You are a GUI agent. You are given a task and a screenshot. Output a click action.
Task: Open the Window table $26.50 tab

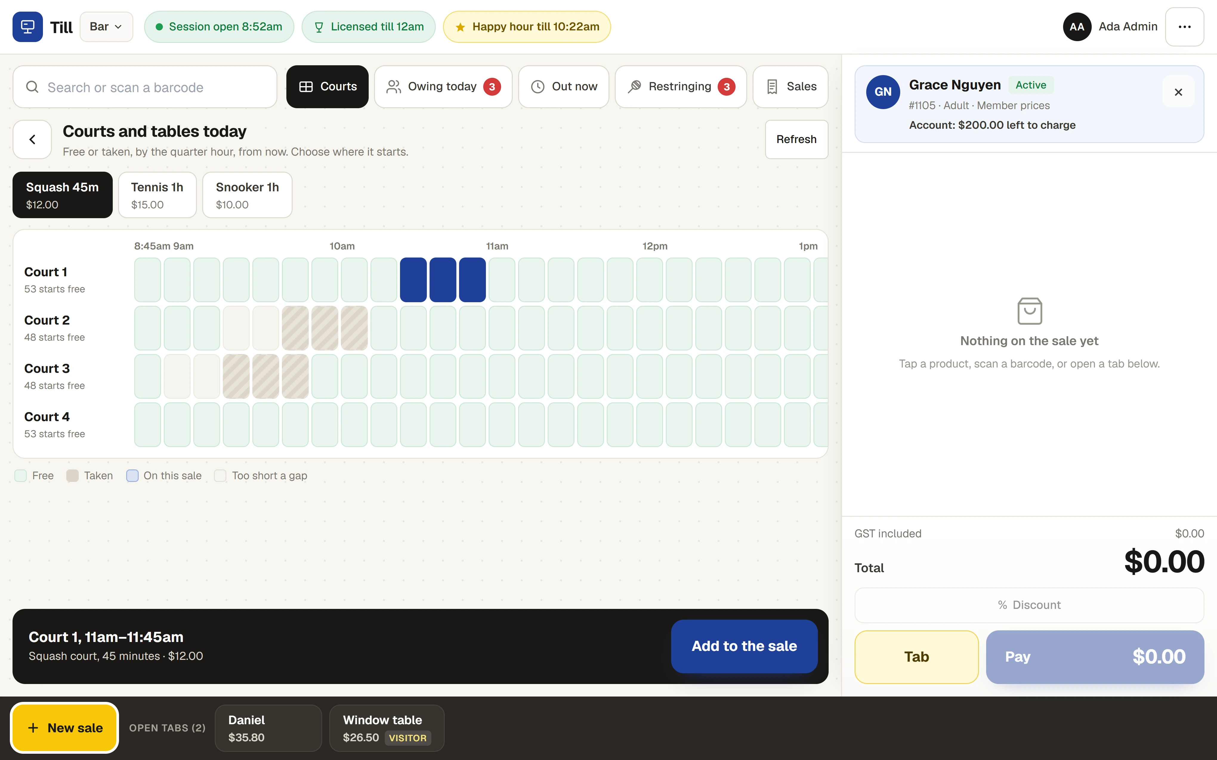point(387,728)
